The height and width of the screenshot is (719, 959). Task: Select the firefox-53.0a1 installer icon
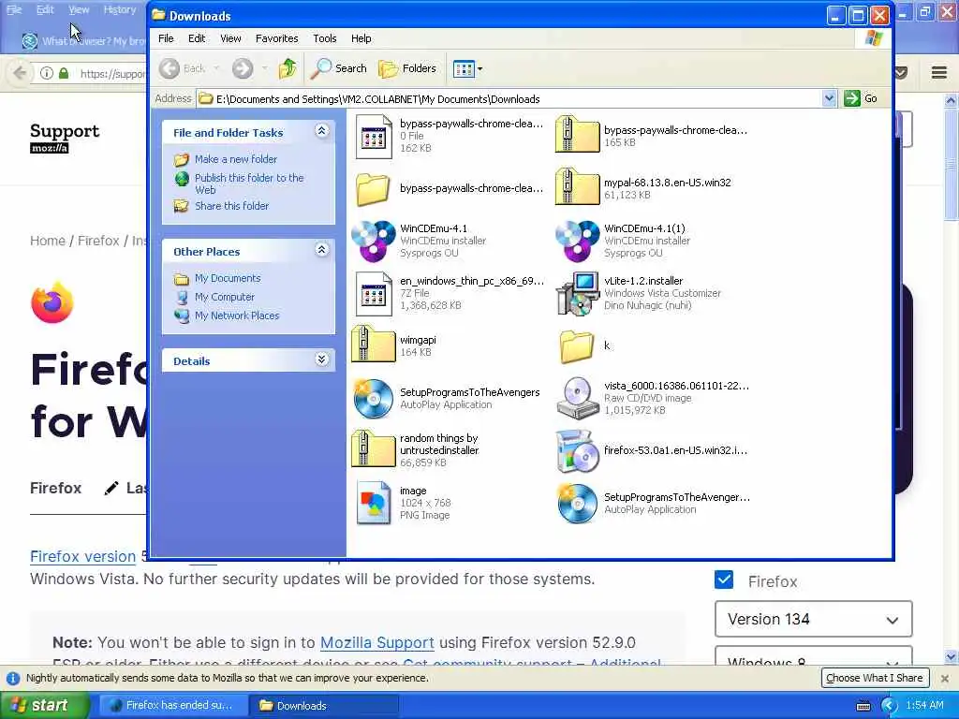click(577, 451)
